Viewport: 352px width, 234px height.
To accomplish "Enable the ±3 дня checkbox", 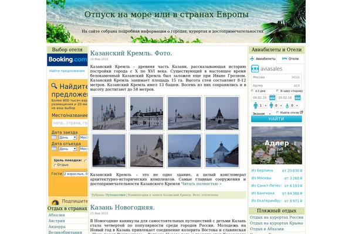I will click(x=252, y=91).
